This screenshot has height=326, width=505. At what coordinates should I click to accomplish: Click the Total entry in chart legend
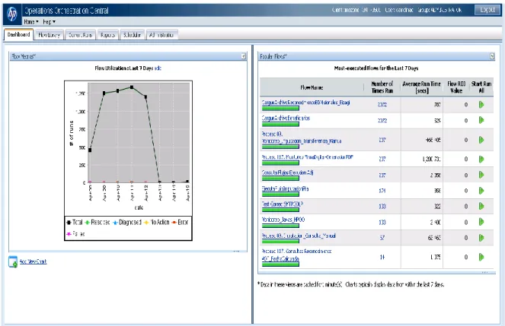75,222
